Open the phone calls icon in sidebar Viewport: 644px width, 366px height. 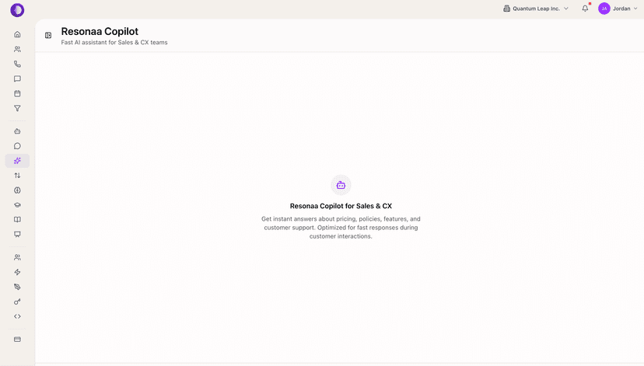point(17,64)
